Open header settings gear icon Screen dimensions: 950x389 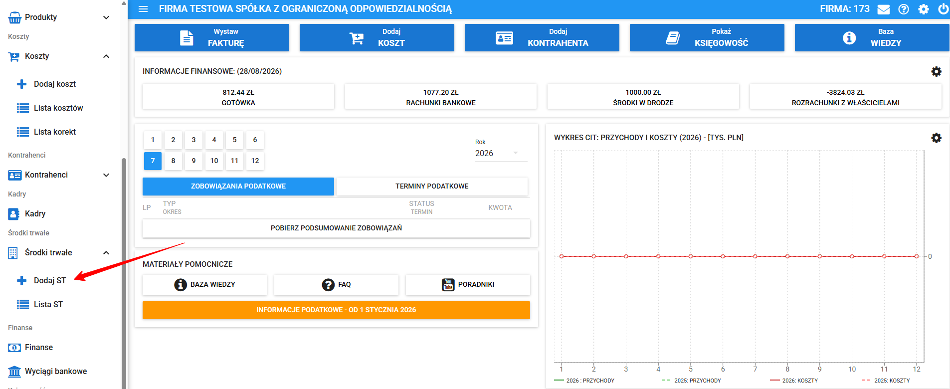pos(924,9)
